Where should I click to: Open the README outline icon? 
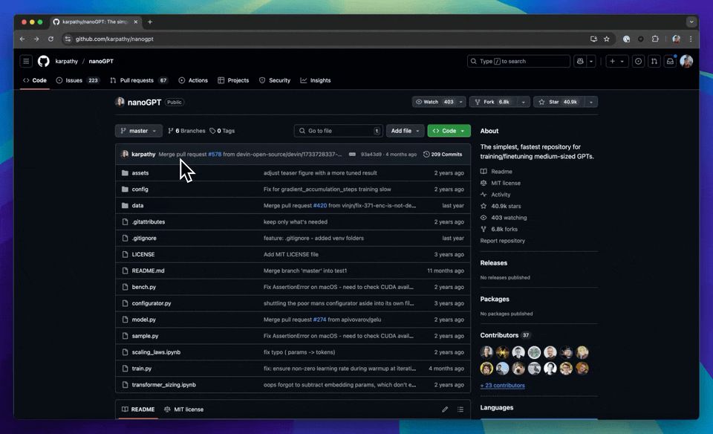click(460, 409)
